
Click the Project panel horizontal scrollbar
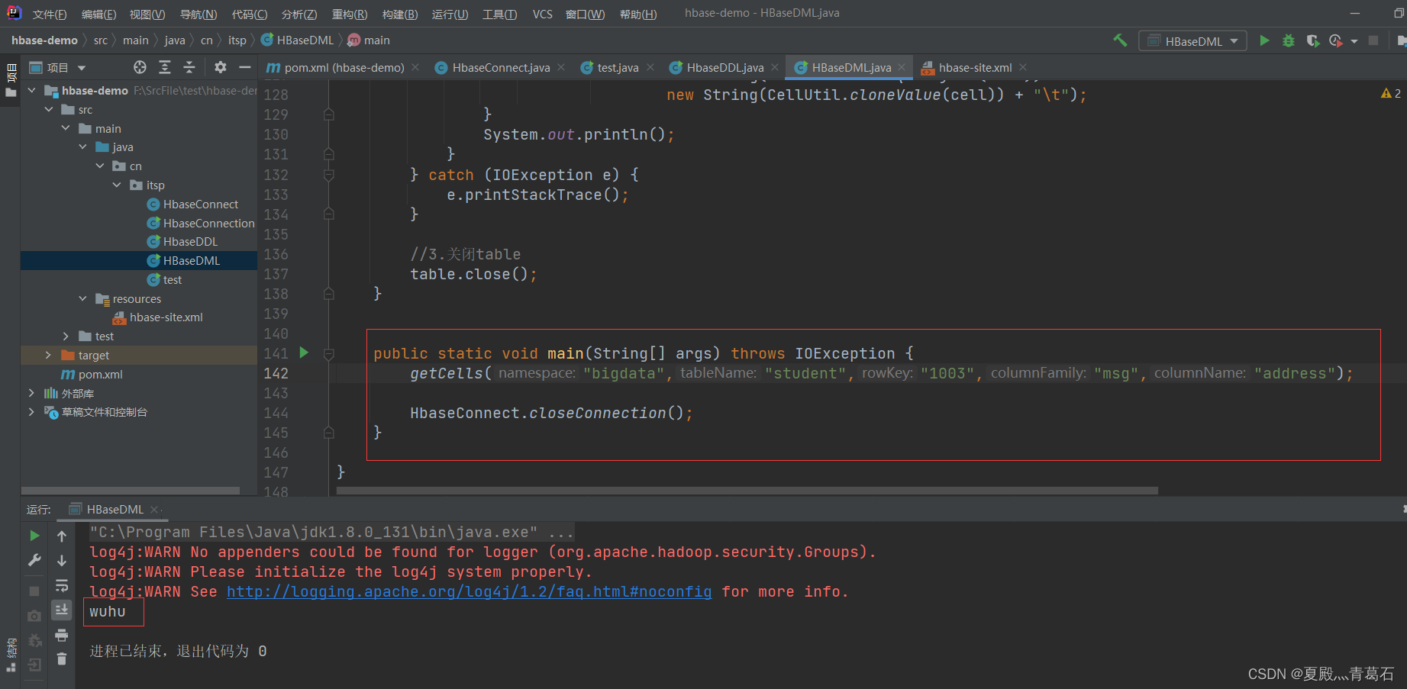(131, 491)
